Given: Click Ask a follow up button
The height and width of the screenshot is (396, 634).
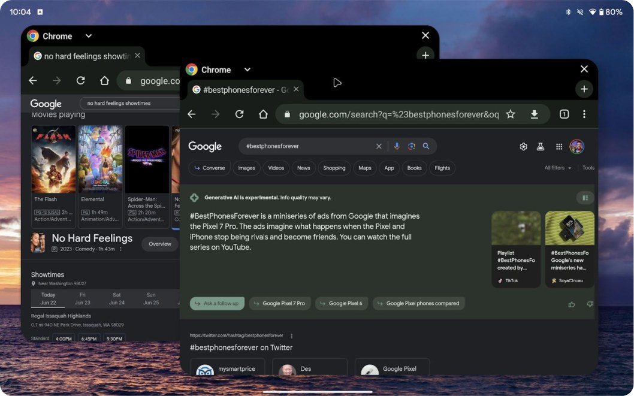Looking at the screenshot, I should tap(217, 304).
